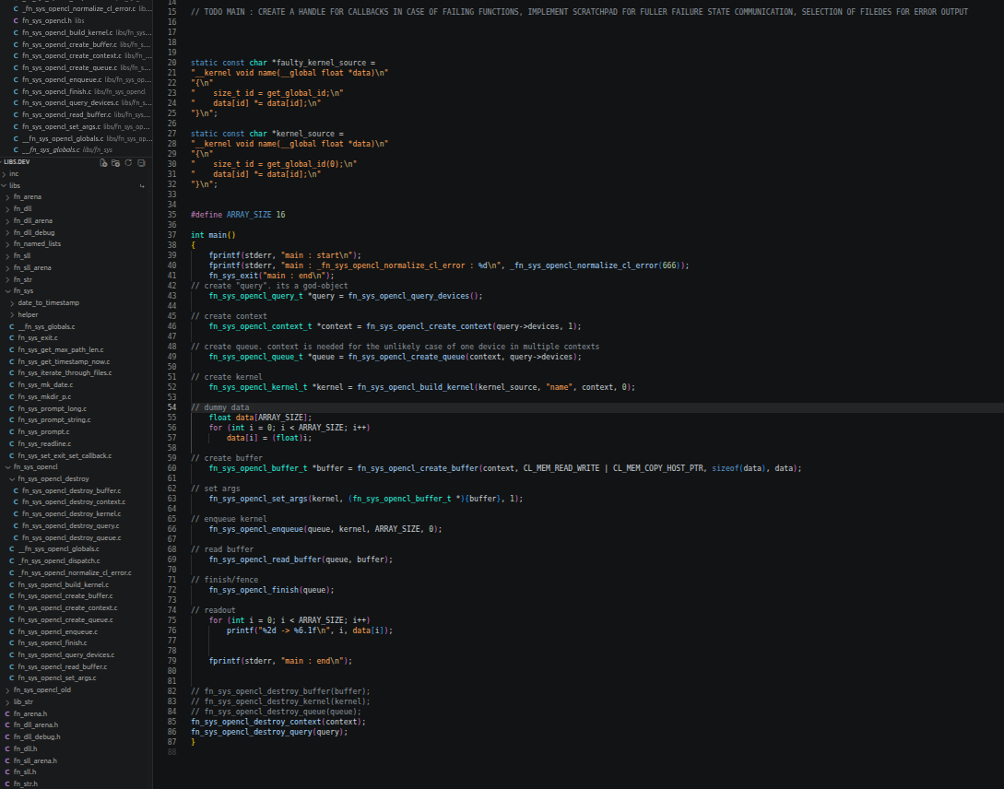Screen dimensions: 1004x789
Task: Open fn_sys_prompt_long.c
Action: (x=52, y=408)
